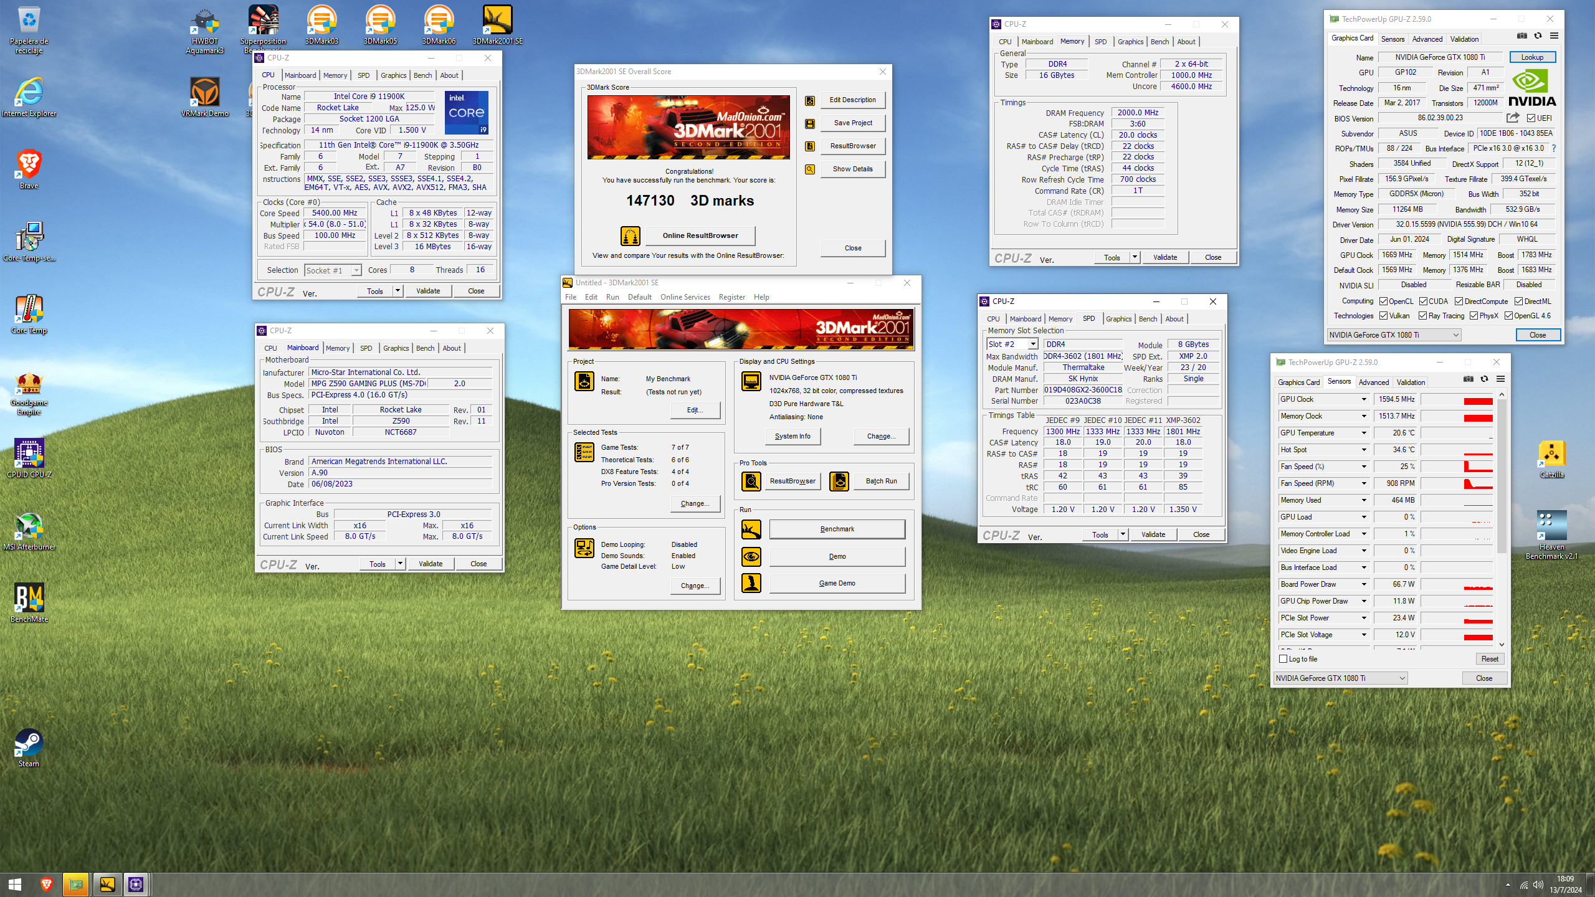Click the Batch Run icon in Pro Tools
1595x897 pixels.
(839, 482)
